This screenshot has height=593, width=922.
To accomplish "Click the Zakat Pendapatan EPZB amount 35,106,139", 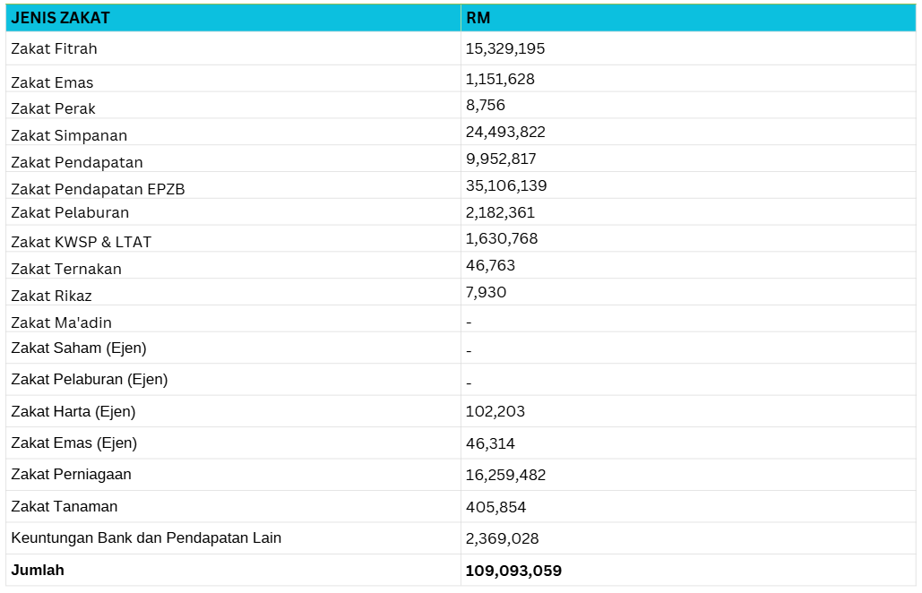I will 506,185.
